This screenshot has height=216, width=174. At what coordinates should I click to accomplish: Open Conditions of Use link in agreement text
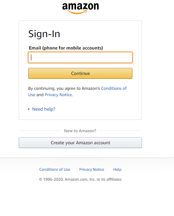114,88
